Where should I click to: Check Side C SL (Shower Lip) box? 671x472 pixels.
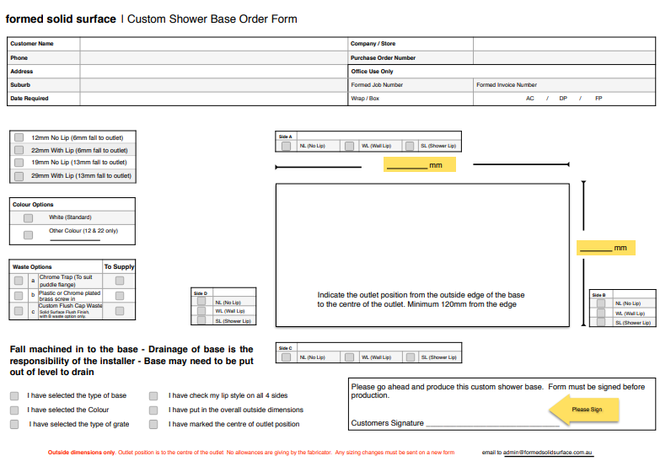pos(411,357)
